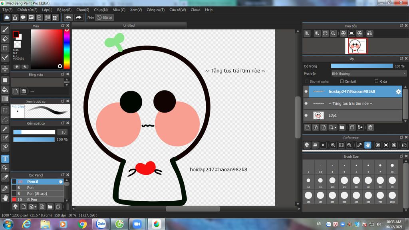409x230 pixels.
Task: Choose brush size 1000 preset
Action: 392,196
